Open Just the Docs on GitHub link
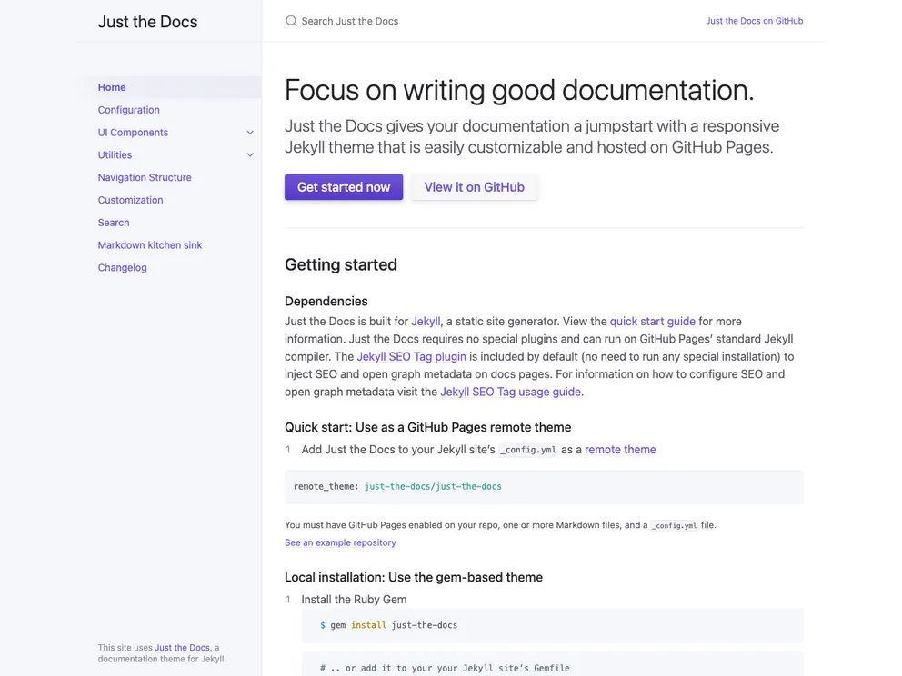902x676 pixels. (754, 20)
